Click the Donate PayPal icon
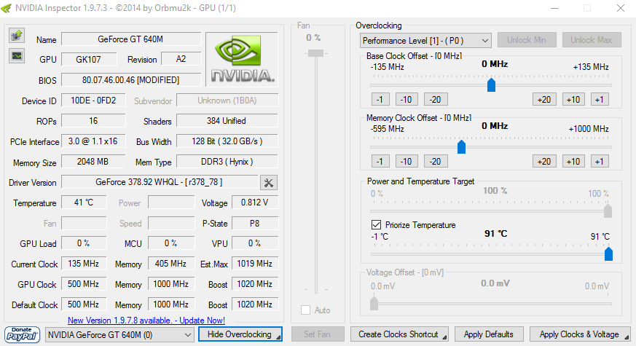This screenshot has width=636, height=346. (x=23, y=335)
